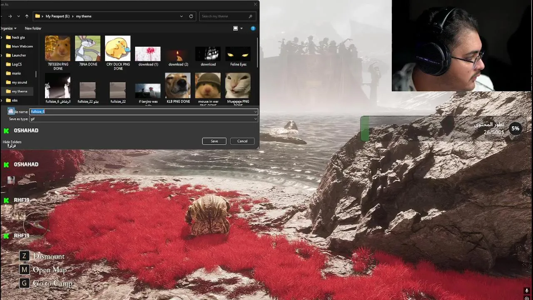Viewport: 533px width, 300px height.
Task: Close the Save As dialog
Action: [255, 4]
